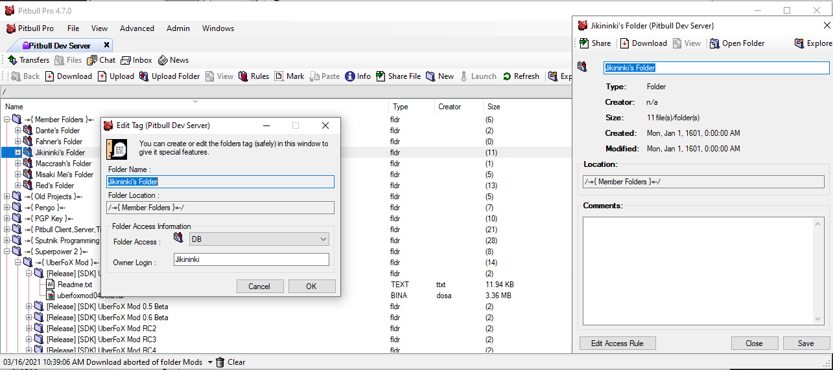
Task: Expand Dante's Folder node
Action: (x=18, y=131)
